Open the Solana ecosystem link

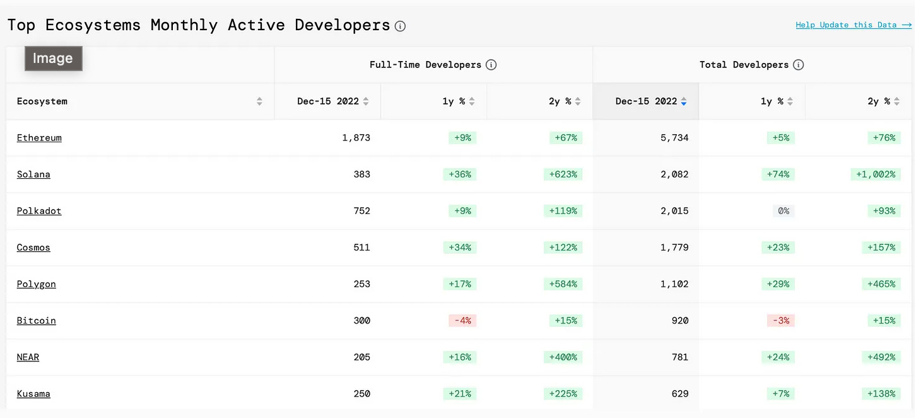pyautogui.click(x=33, y=174)
